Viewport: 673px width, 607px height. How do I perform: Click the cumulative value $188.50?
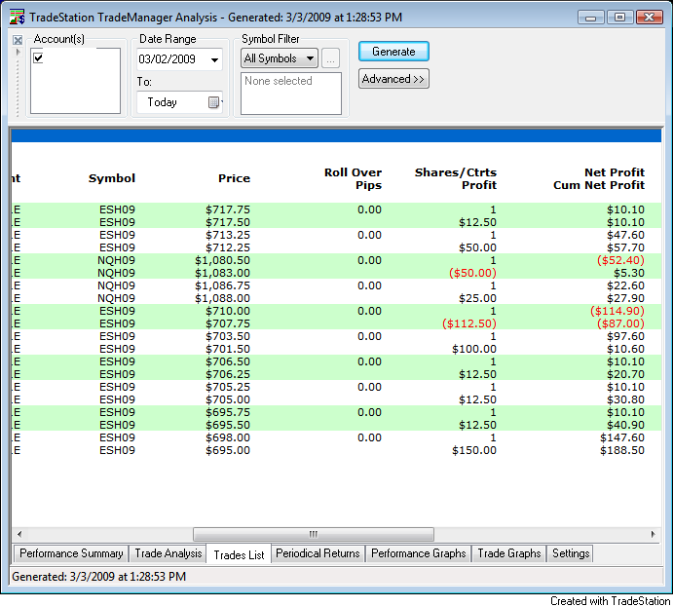pyautogui.click(x=622, y=450)
